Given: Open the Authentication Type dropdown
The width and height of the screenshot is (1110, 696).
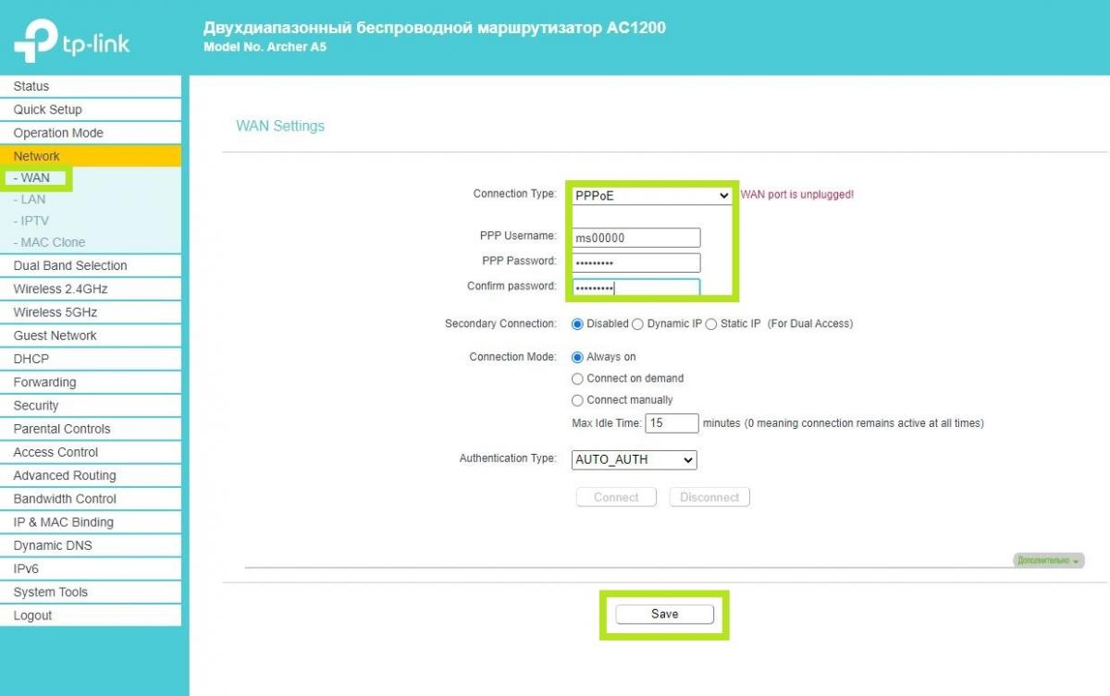Looking at the screenshot, I should pyautogui.click(x=634, y=459).
